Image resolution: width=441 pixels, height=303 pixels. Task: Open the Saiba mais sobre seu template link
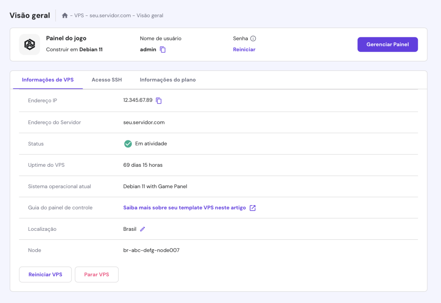(184, 208)
